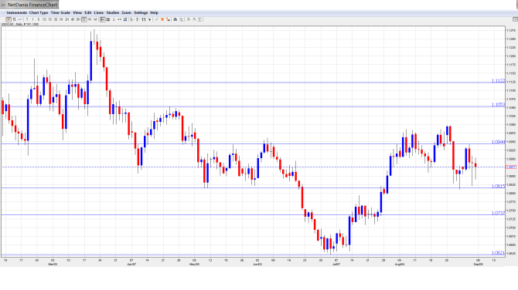Click the USD/CAD Daily chart title label

20,25
